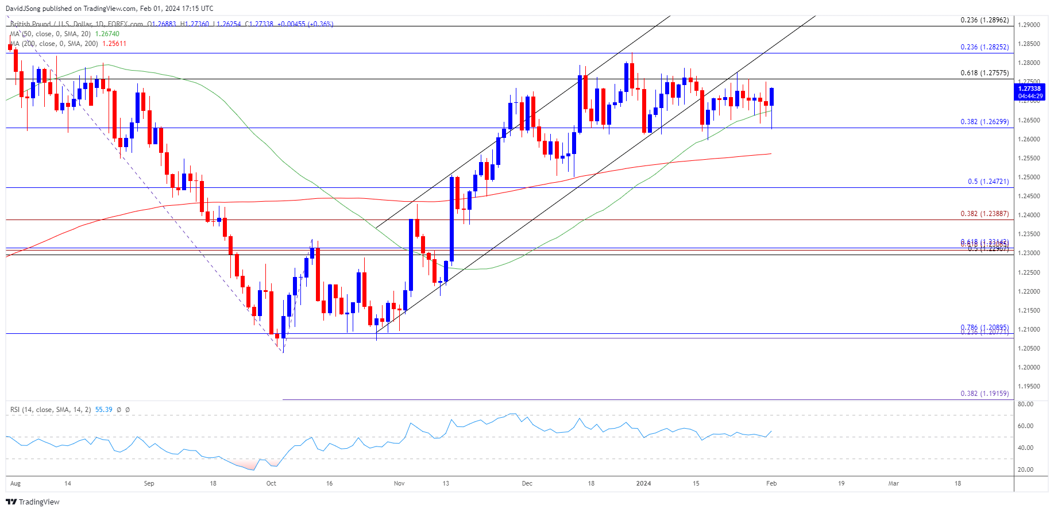Image resolution: width=1054 pixels, height=512 pixels.
Task: Click the 0.786 (1.20895) Fibonacci label
Action: [x=984, y=328]
